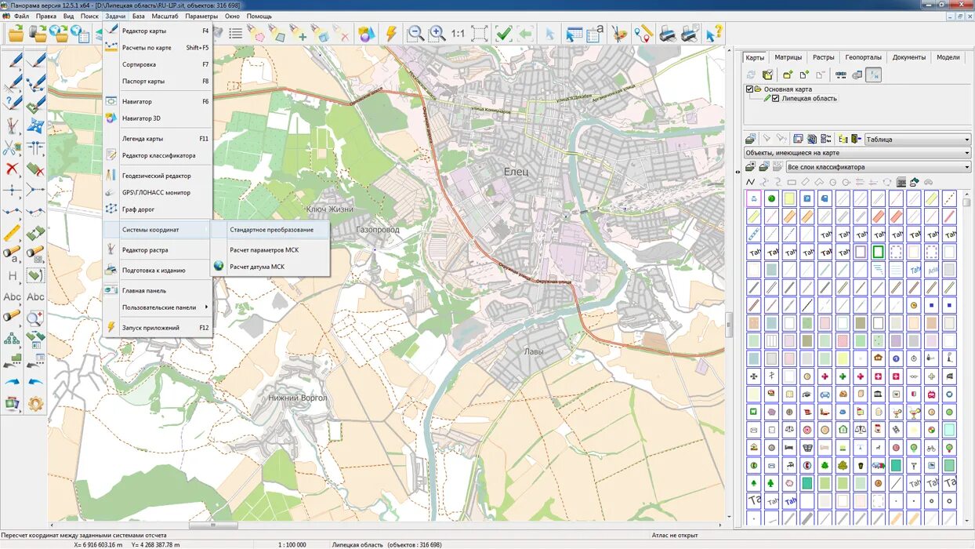Click the yellow open-folder icon in top toolbar
The width and height of the screenshot is (975, 549).
click(x=16, y=34)
